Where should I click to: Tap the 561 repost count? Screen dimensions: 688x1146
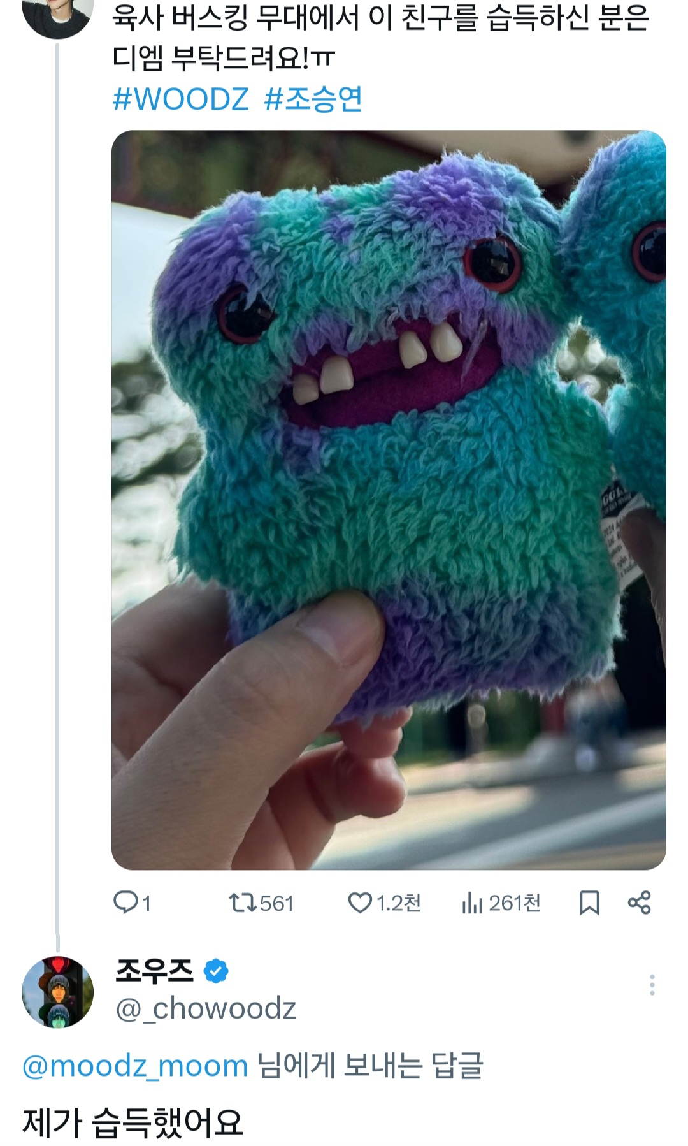coord(276,903)
